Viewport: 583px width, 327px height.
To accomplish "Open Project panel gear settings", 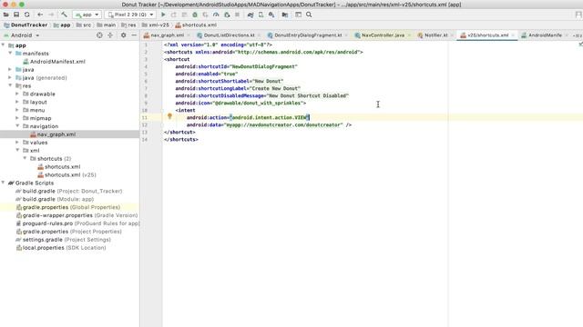I will click(124, 35).
